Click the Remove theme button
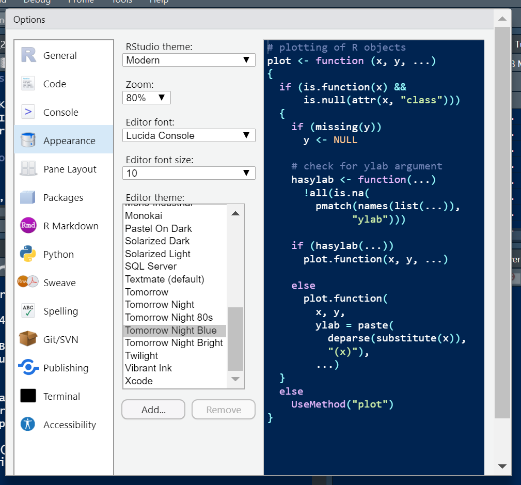The width and height of the screenshot is (521, 485). (x=223, y=409)
